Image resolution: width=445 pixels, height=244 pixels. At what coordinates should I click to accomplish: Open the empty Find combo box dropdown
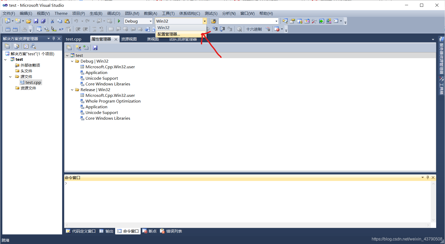coord(276,21)
